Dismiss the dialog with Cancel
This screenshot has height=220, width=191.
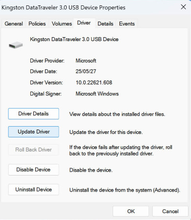[x=170, y=211]
